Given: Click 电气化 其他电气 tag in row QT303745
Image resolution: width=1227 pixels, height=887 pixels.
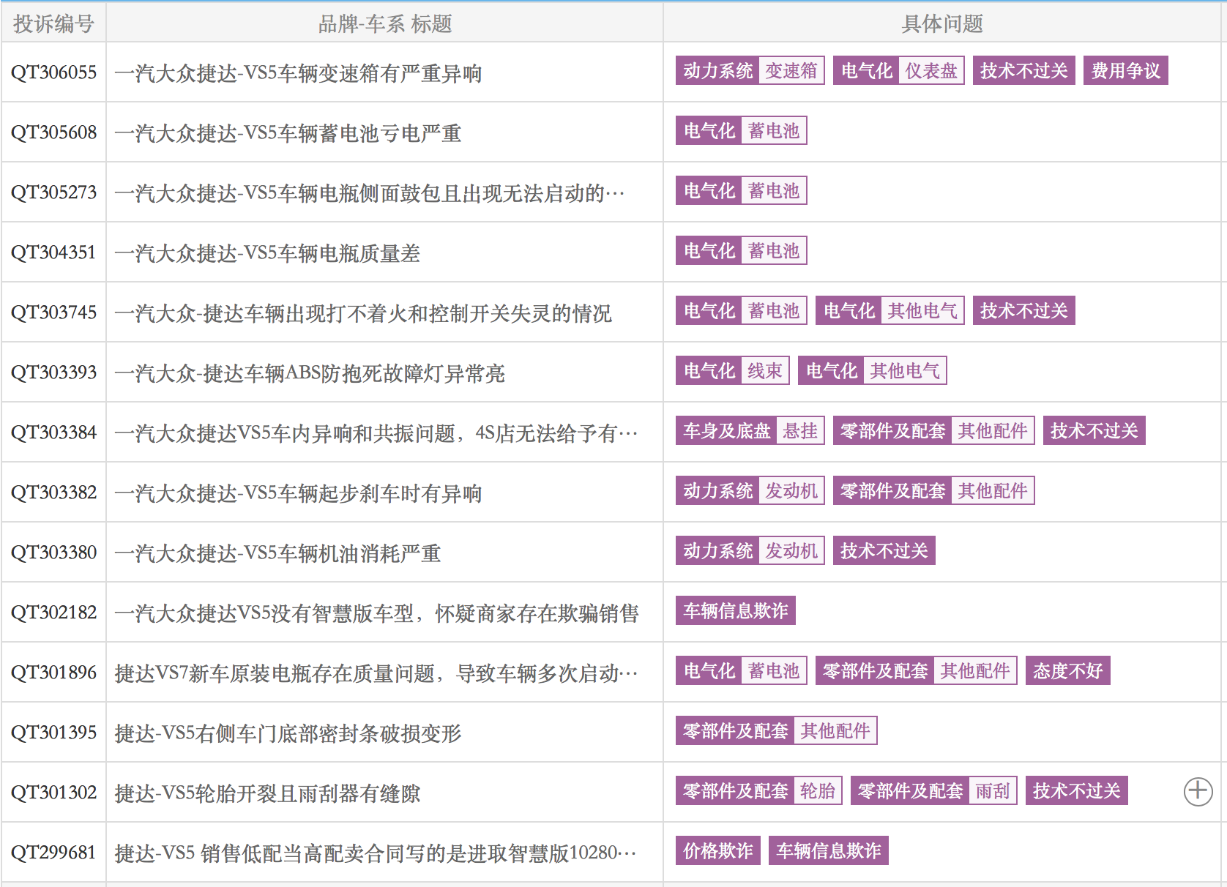Looking at the screenshot, I should [x=890, y=311].
